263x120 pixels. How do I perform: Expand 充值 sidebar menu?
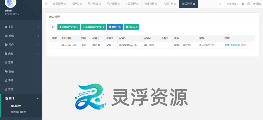pyautogui.click(x=21, y=80)
